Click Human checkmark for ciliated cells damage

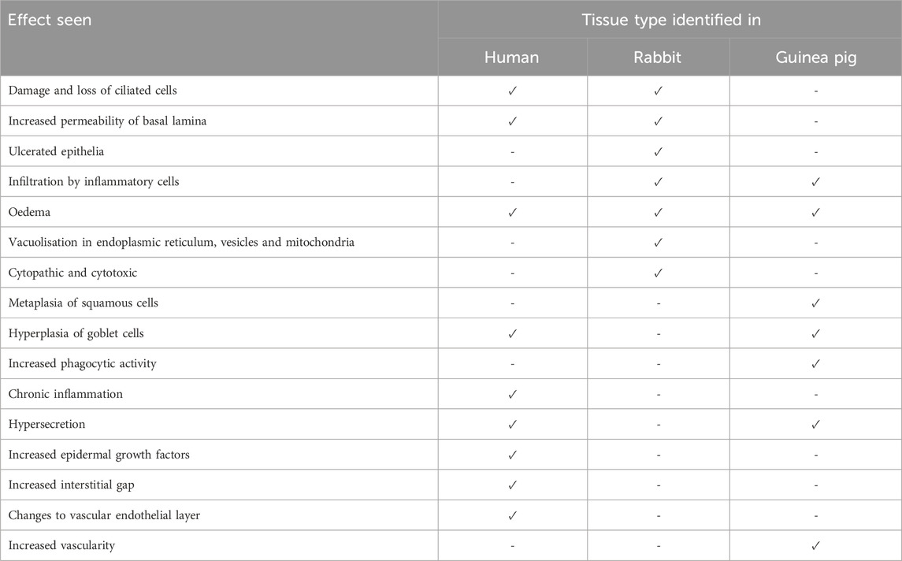pyautogui.click(x=512, y=91)
